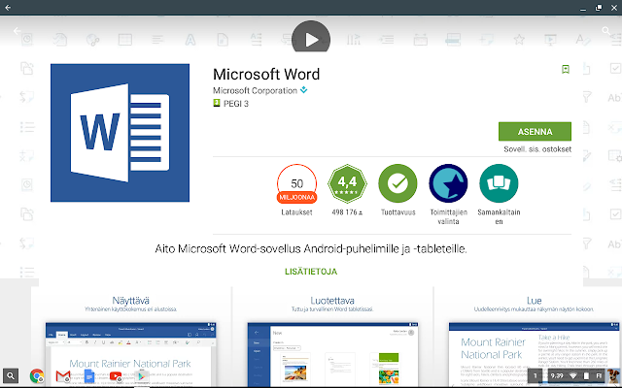This screenshot has height=388, width=622.
Task: Open the Samankaltainen similar apps icon
Action: click(499, 183)
